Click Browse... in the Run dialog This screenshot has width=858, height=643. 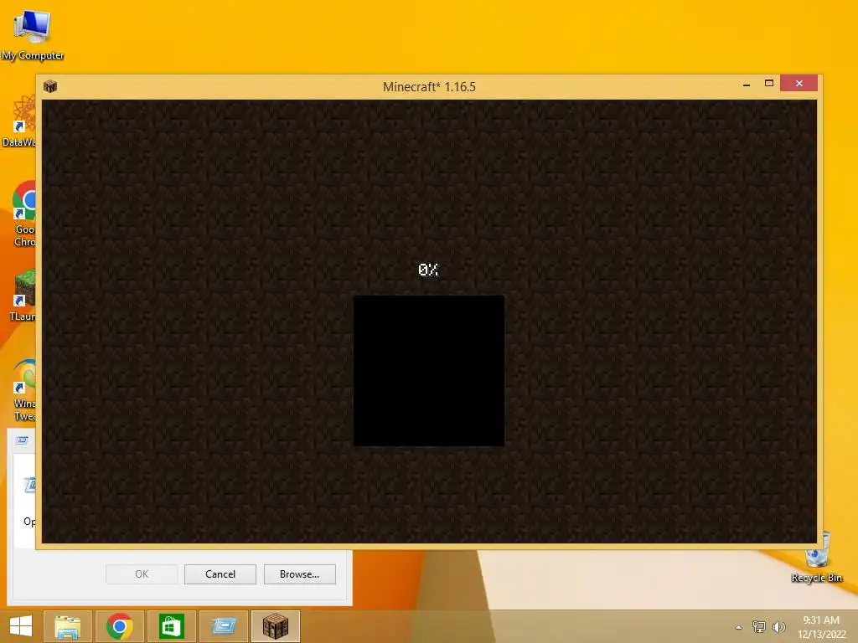coord(299,574)
